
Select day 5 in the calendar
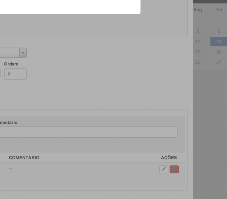point(198,31)
